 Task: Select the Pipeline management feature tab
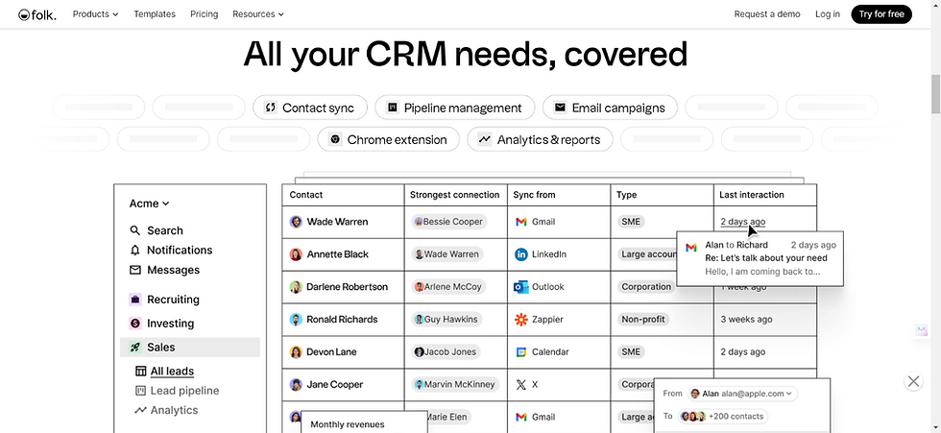pos(455,108)
